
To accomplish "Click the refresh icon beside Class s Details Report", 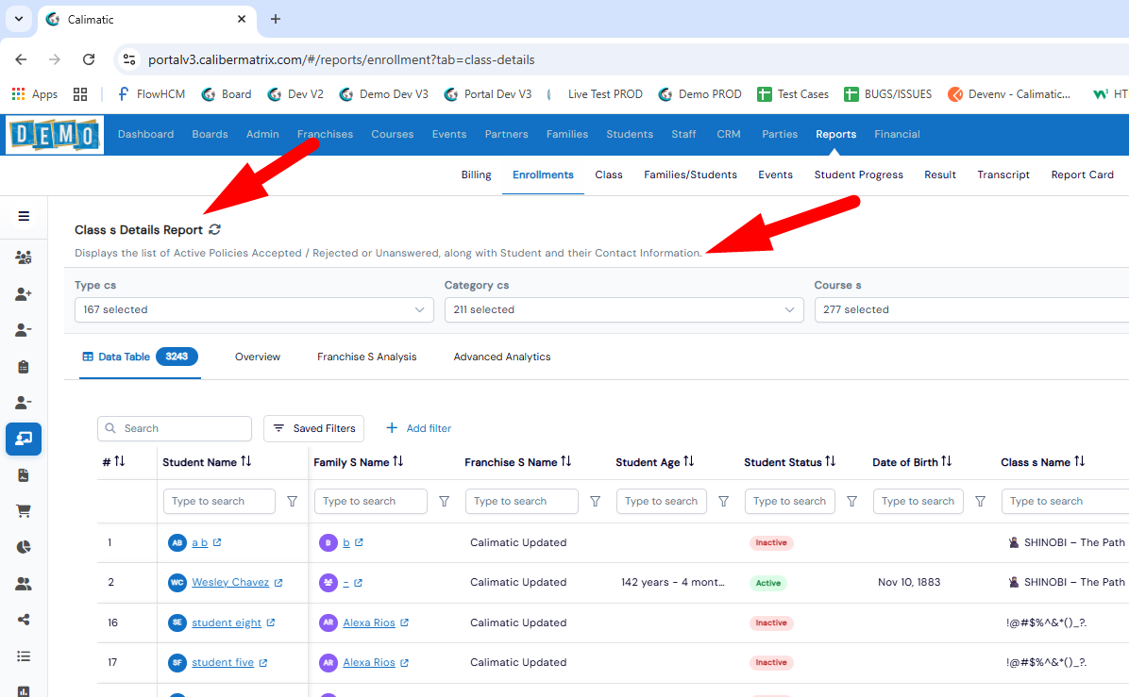I will tap(214, 229).
